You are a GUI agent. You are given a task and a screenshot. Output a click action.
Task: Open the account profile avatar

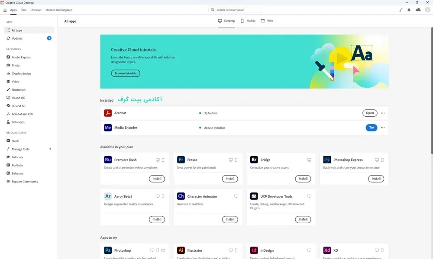[427, 10]
